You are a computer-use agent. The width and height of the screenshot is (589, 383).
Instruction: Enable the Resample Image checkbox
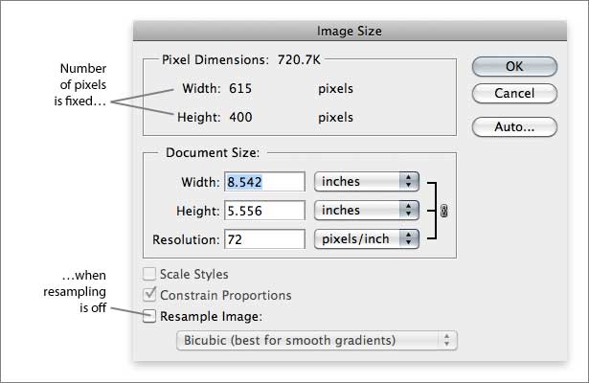point(149,316)
